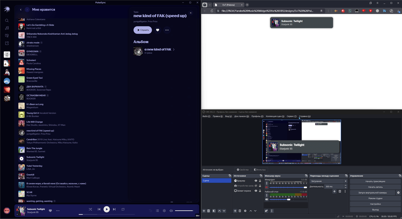Click Режим студии button

[375, 198]
